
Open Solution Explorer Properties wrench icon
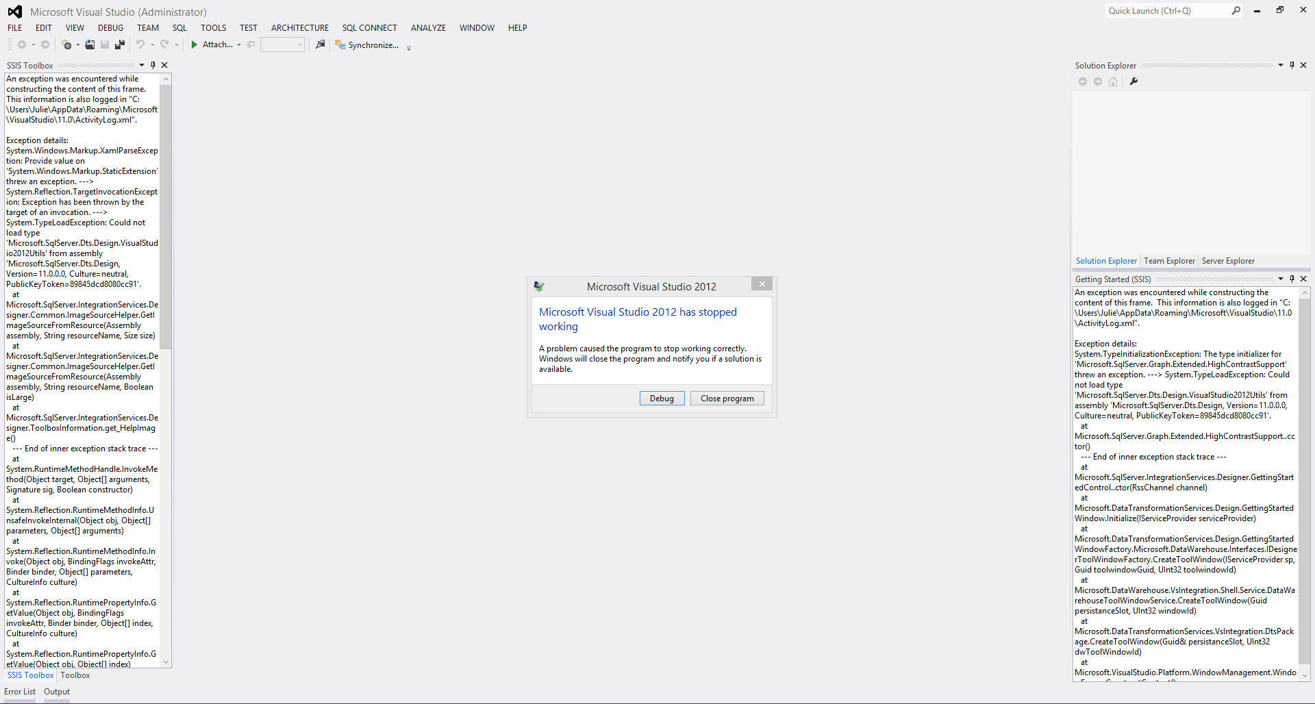1134,81
